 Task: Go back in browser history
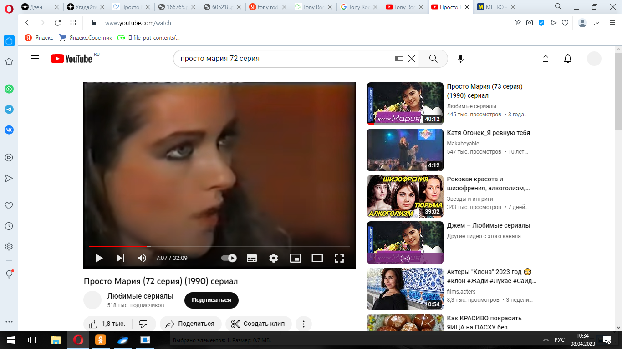click(x=27, y=23)
